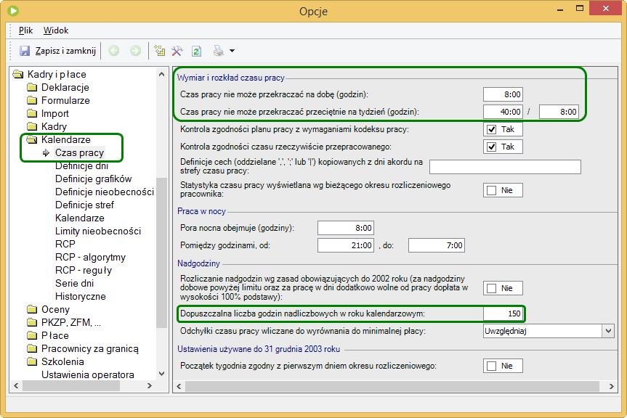
Task: Click tree panel vertical scrollbar thumb
Action: (x=161, y=253)
